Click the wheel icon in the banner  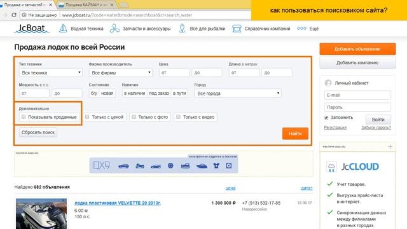(x=170, y=165)
